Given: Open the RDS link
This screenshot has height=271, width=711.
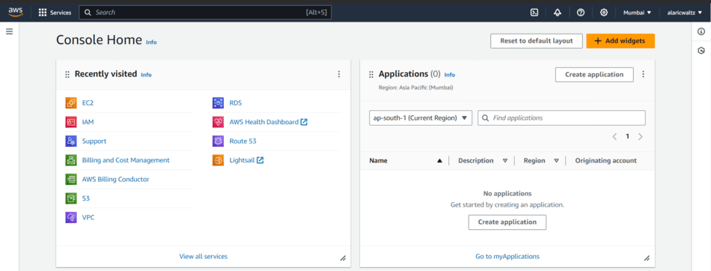Looking at the screenshot, I should (235, 103).
